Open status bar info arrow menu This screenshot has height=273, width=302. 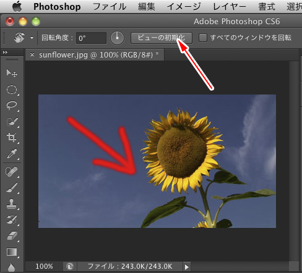pyautogui.click(x=187, y=267)
